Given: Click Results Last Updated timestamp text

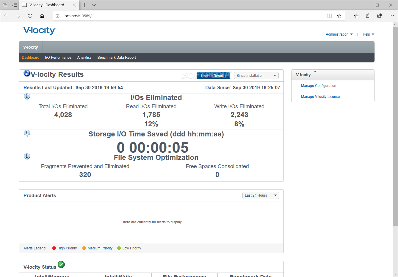Looking at the screenshot, I should [x=73, y=87].
